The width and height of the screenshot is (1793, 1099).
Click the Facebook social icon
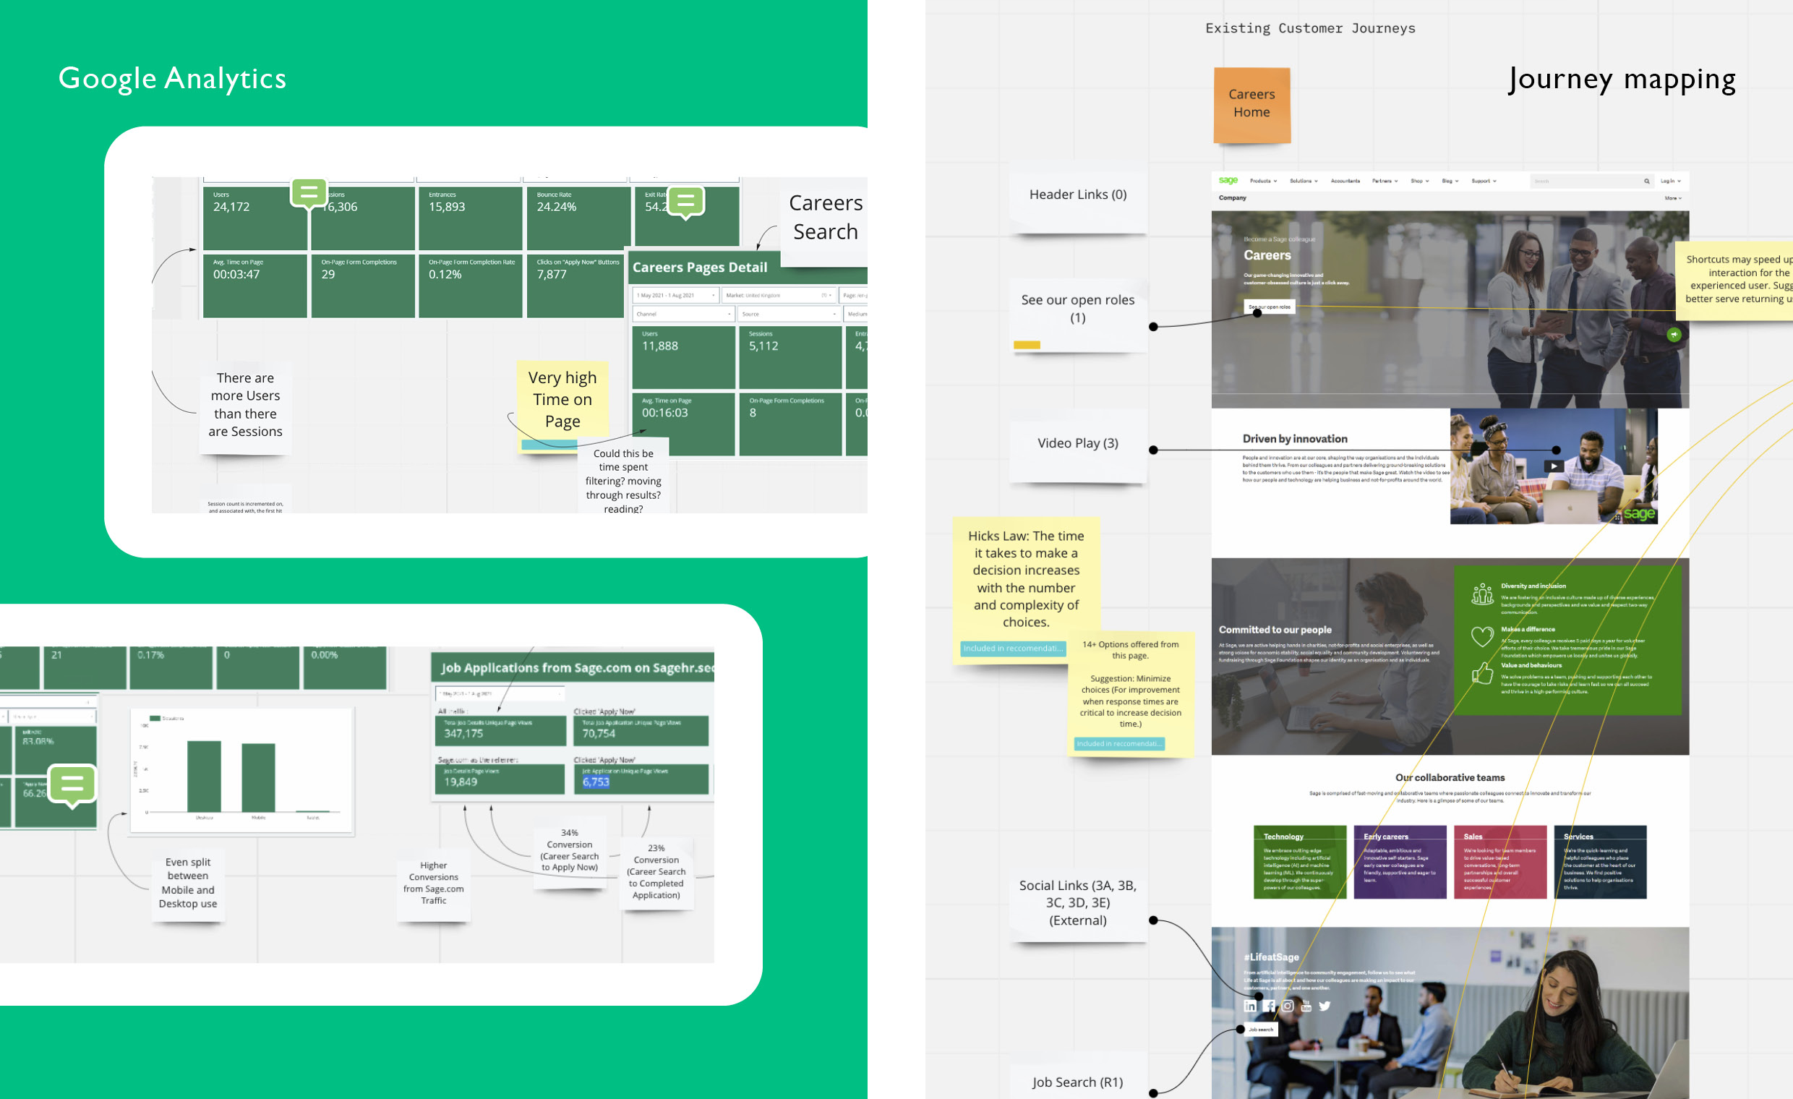click(x=1268, y=1006)
